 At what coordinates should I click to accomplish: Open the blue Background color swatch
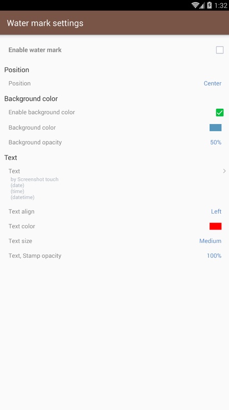click(215, 128)
